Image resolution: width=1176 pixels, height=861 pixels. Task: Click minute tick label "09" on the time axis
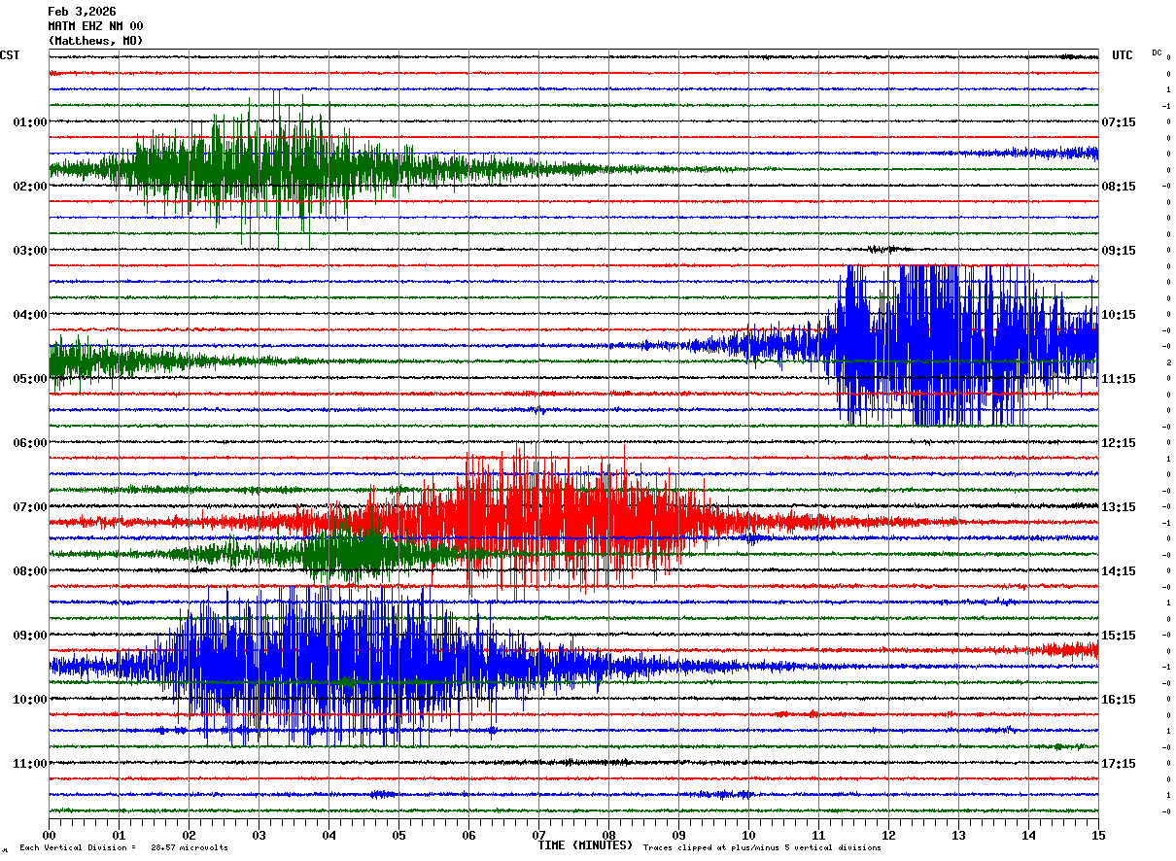(678, 835)
